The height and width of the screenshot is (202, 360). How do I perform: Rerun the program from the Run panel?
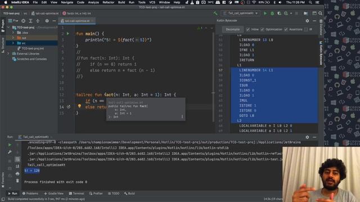(x=10, y=145)
